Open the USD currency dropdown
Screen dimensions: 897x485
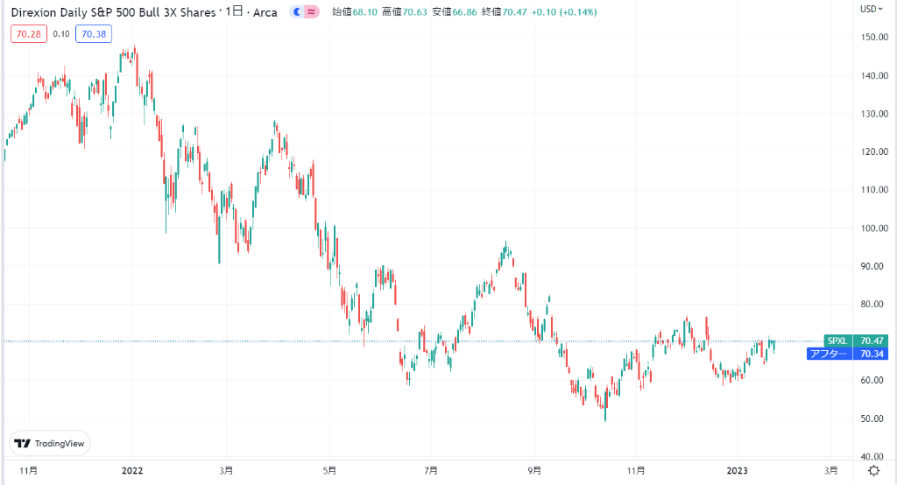872,9
